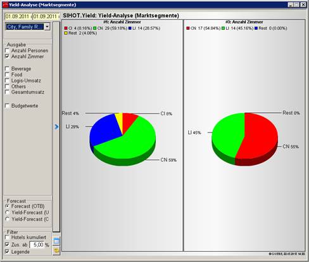Uncheck the Anzahl Zimmer checkbox
This screenshot has width=309, height=262.
point(8,56)
